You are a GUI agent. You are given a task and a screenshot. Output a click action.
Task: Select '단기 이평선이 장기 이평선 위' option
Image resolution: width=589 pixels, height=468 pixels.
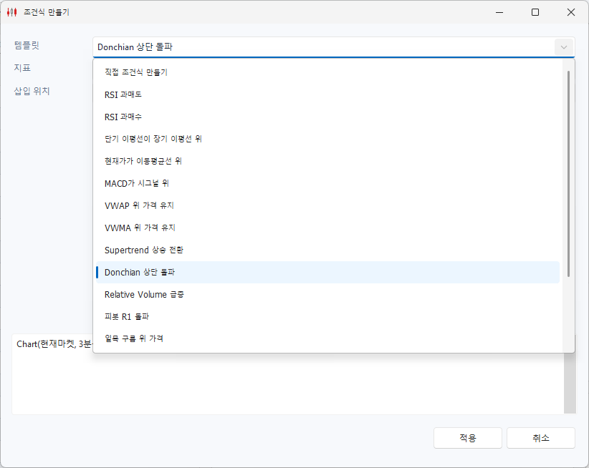[327, 139]
